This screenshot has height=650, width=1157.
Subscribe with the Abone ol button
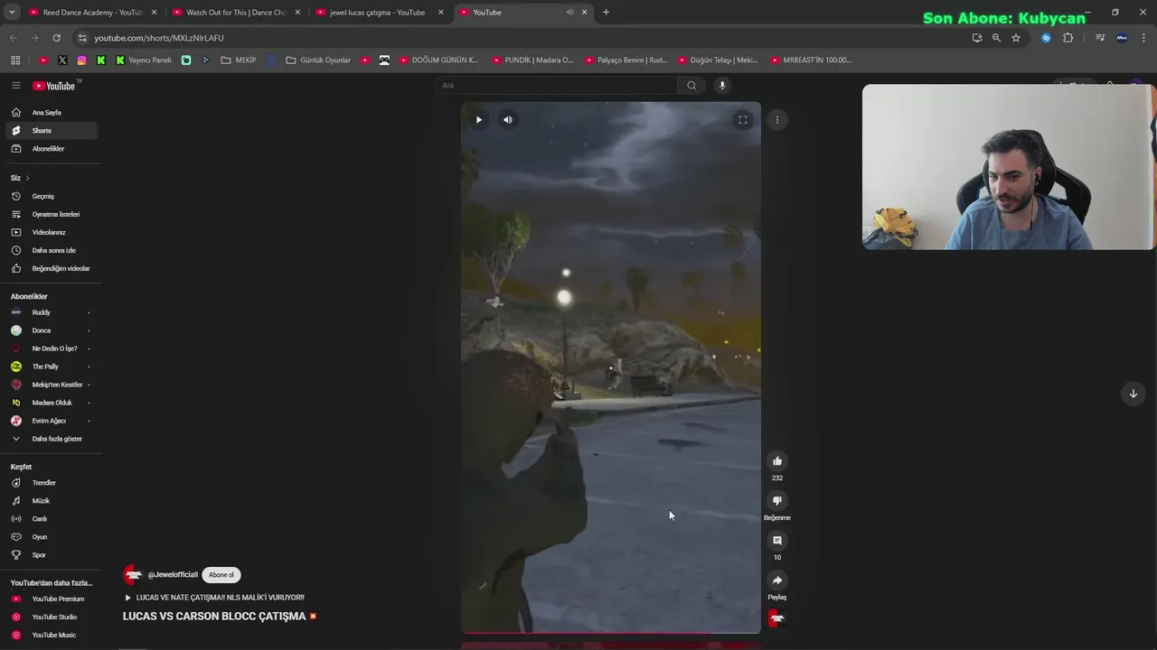[x=221, y=575]
